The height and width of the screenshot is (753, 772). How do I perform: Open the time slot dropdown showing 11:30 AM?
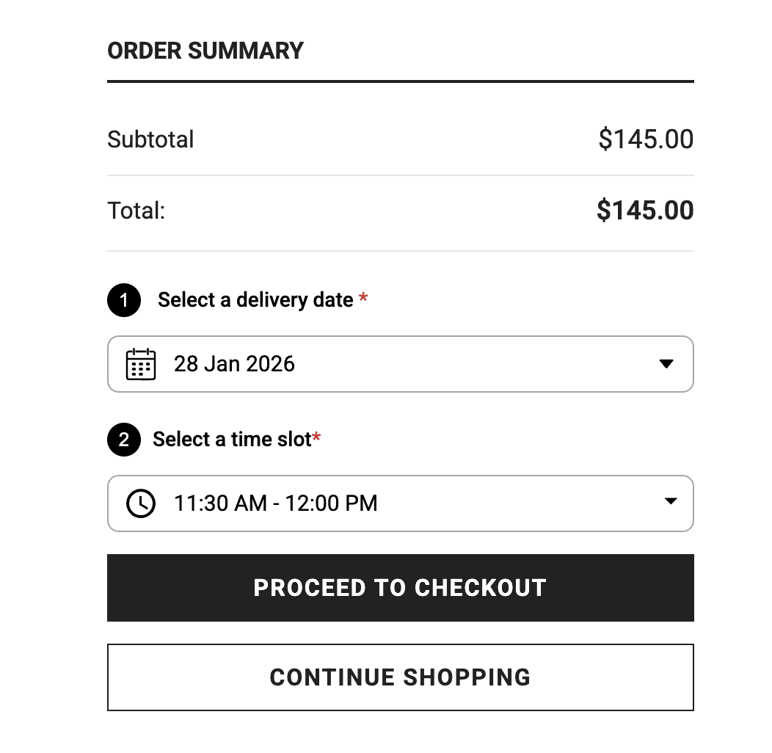point(400,503)
